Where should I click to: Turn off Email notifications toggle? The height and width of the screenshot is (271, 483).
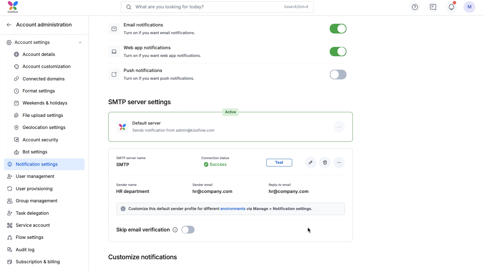(338, 29)
